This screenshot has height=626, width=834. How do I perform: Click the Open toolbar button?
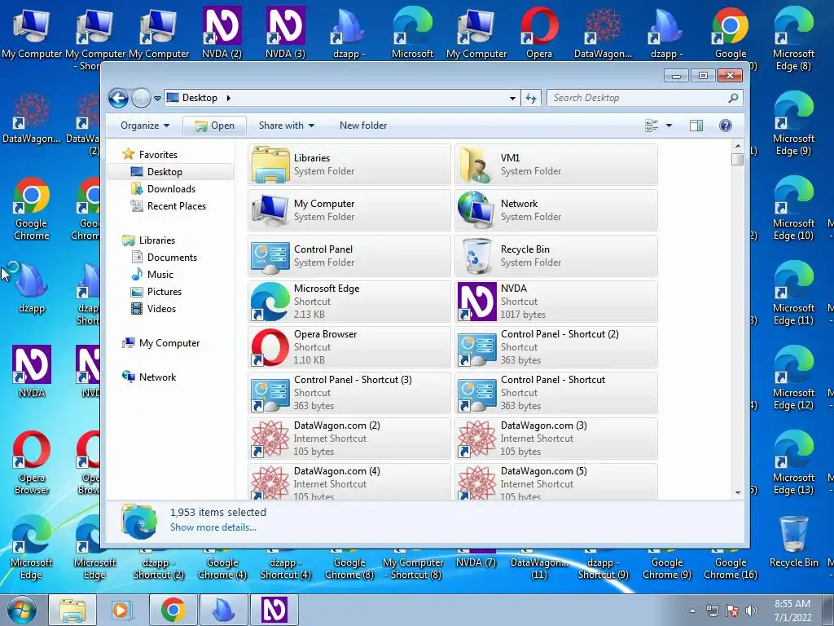click(214, 126)
